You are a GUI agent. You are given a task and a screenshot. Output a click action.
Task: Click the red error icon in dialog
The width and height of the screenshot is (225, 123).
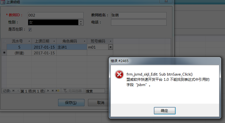[x=119, y=74]
